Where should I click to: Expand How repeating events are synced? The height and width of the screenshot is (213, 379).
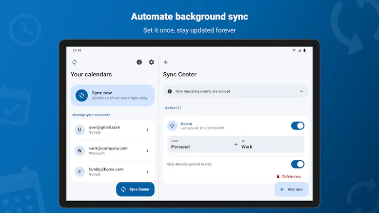pos(236,92)
